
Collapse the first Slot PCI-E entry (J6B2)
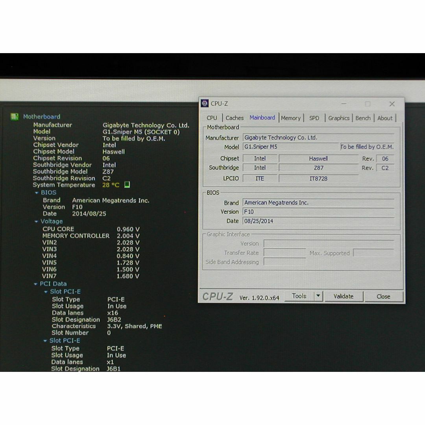pos(46,292)
